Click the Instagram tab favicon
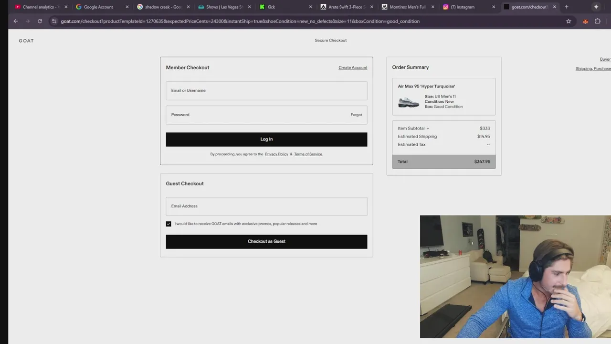Viewport: 611px width, 344px height. point(445,7)
